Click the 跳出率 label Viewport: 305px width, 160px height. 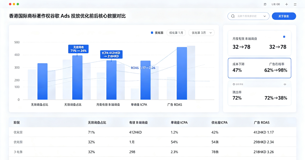click(237, 92)
